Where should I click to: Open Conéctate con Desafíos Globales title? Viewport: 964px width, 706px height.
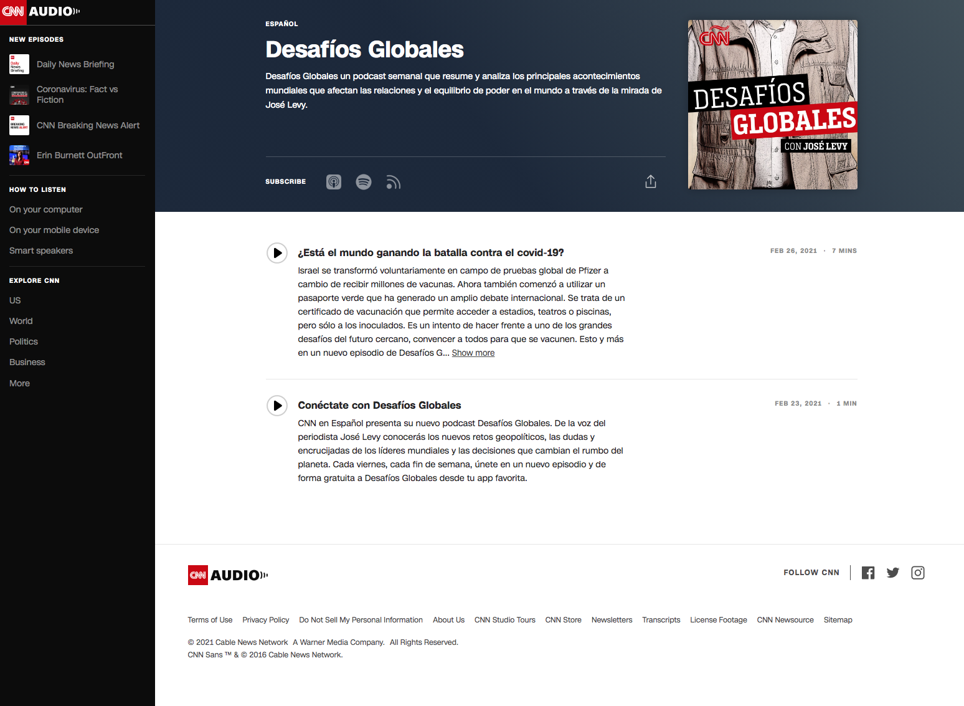pos(379,405)
